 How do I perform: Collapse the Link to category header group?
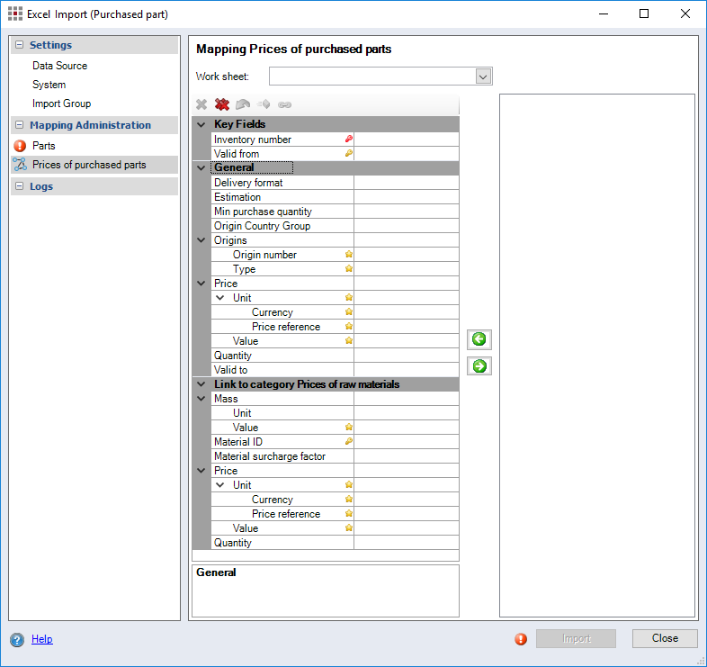point(201,384)
